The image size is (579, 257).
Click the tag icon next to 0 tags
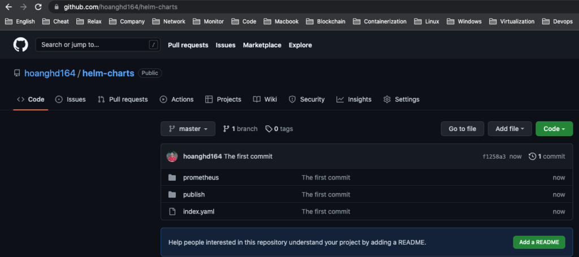pos(269,129)
